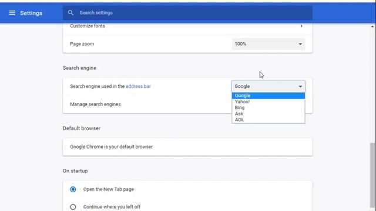This screenshot has height=211, width=376.
Task: Expand the Customize fonts row arrow
Action: 301,26
